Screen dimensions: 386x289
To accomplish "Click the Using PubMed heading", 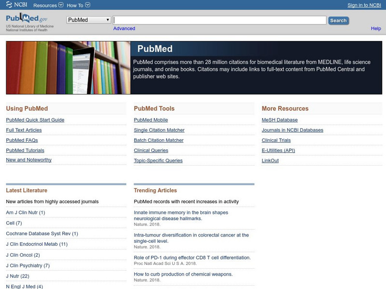I will click(x=27, y=109).
